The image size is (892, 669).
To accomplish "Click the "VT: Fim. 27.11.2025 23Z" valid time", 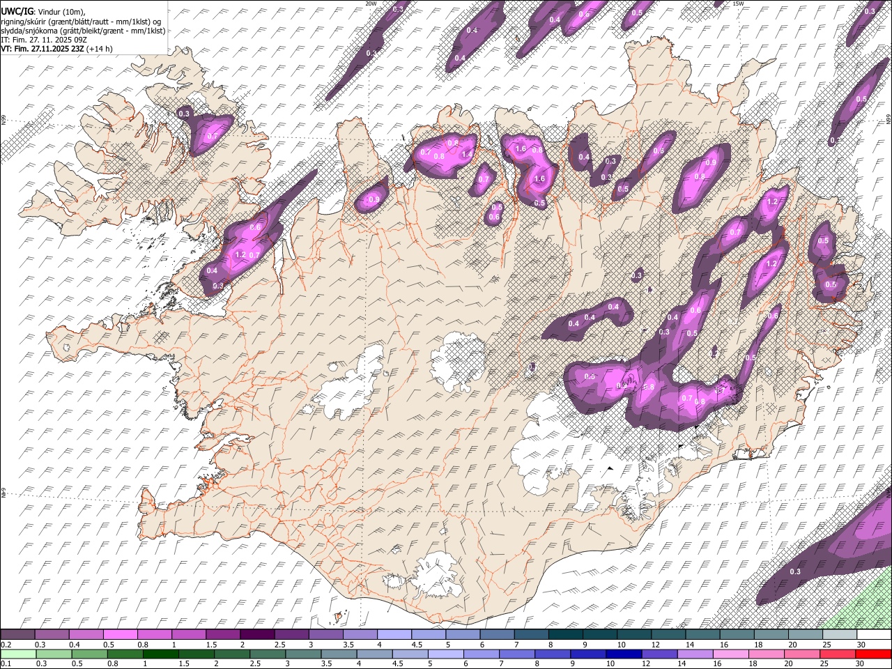I will [43, 49].
